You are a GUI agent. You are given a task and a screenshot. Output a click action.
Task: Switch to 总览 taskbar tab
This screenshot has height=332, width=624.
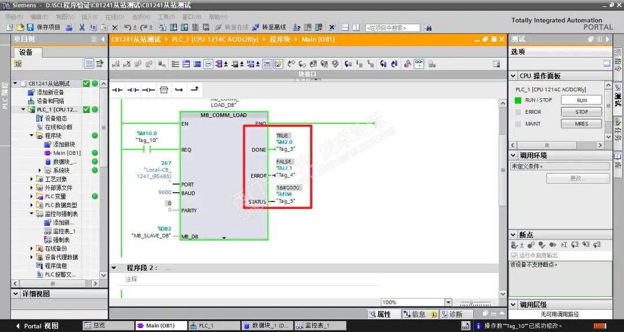click(x=107, y=326)
